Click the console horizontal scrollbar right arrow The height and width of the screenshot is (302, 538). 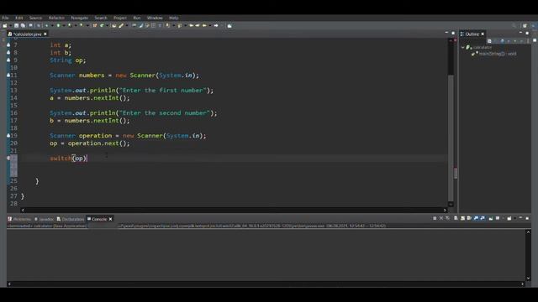(523, 284)
